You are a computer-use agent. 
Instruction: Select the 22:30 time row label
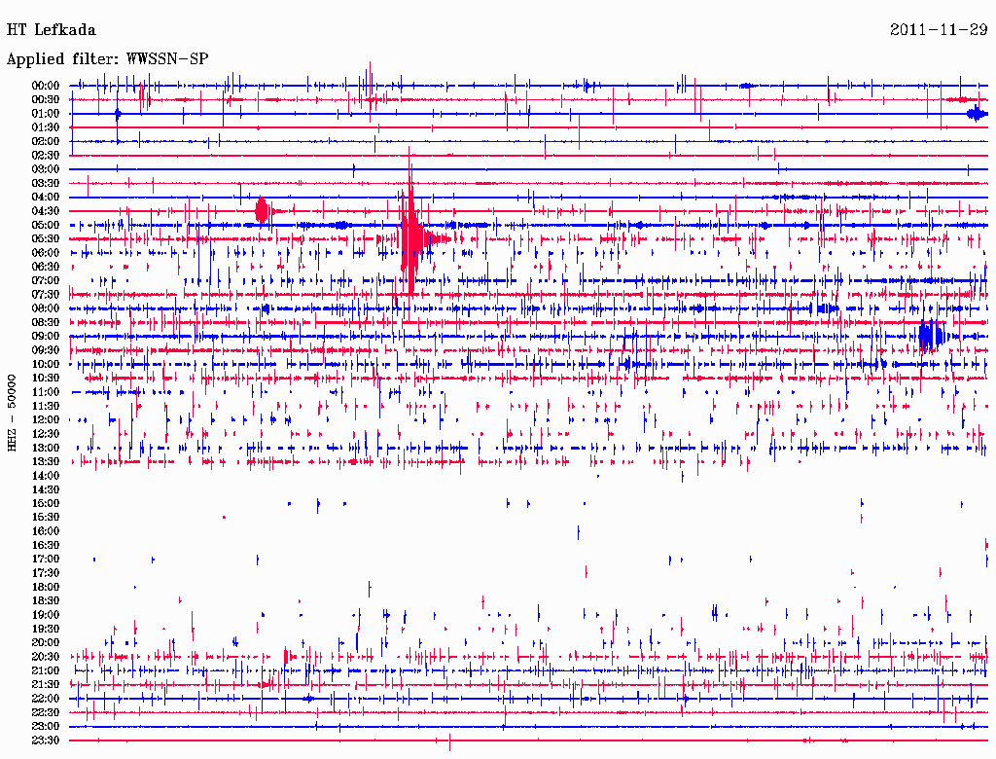click(x=46, y=712)
